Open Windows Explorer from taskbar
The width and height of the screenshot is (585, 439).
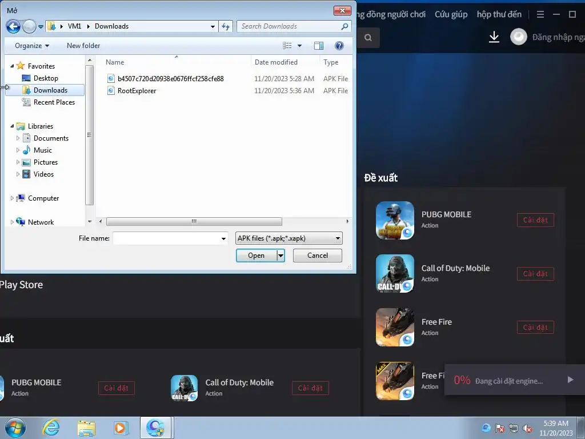[86, 428]
